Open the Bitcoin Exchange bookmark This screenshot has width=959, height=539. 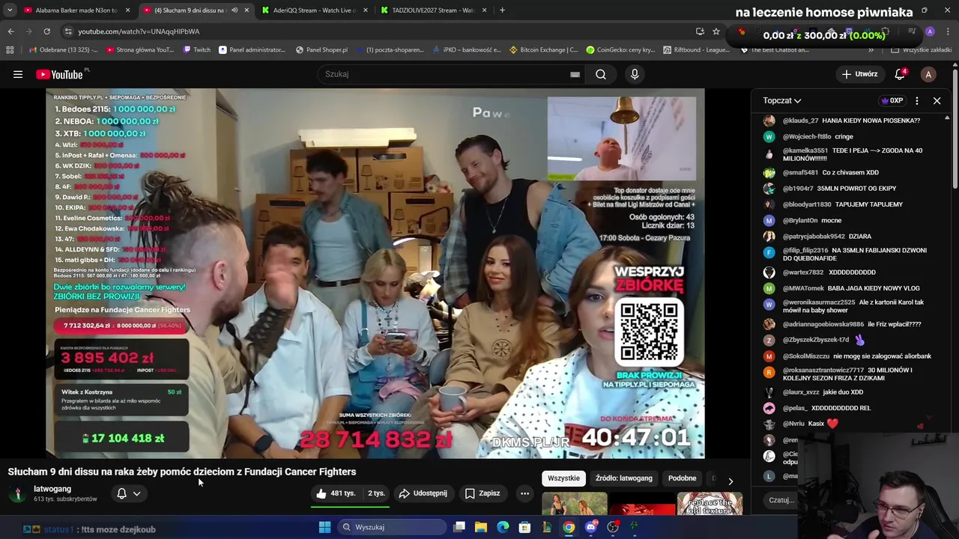[x=543, y=50]
